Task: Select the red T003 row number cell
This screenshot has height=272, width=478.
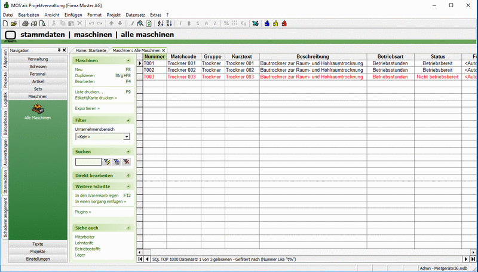Action: [x=155, y=77]
